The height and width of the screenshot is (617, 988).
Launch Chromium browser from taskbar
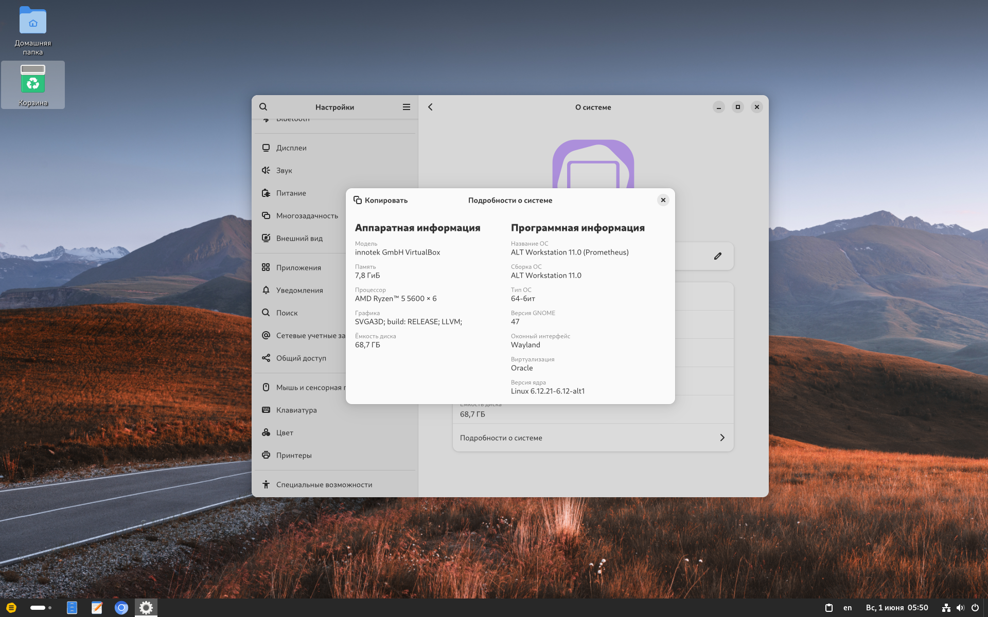pyautogui.click(x=121, y=608)
